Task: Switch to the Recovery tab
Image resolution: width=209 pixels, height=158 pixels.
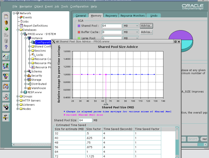Action: 111,16
